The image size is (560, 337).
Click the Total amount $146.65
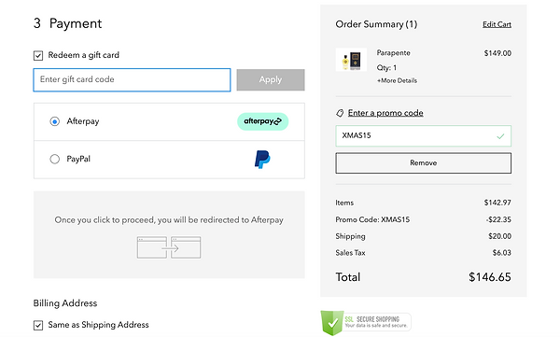[490, 277]
